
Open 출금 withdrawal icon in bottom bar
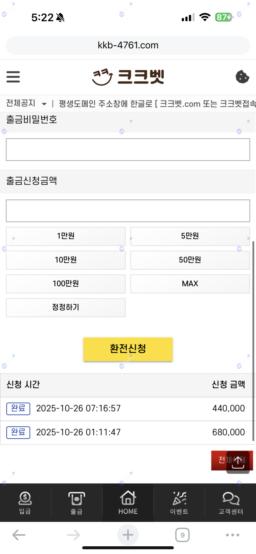(76, 503)
